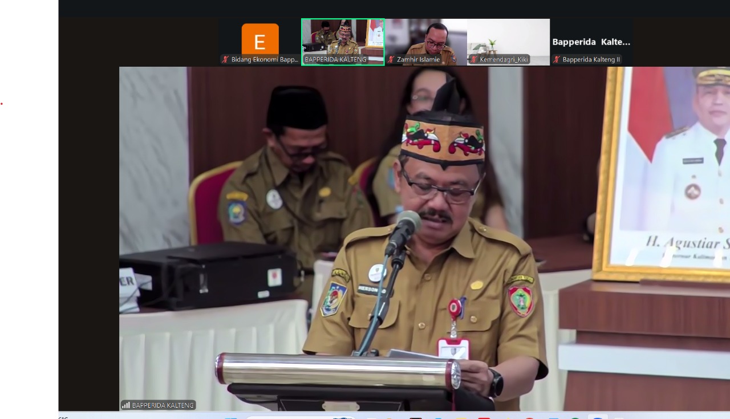Click BAPPERIDA KALTENG name label in thumbnail strip
This screenshot has height=419, width=730.
coord(335,59)
